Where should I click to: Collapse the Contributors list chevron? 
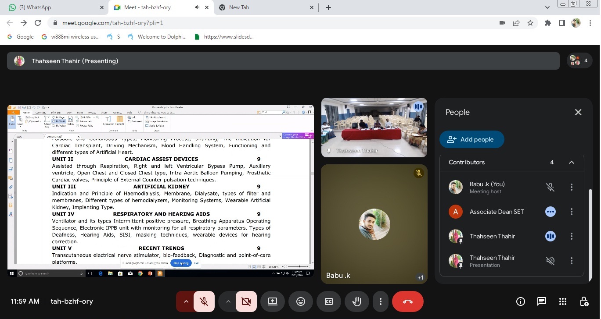572,162
